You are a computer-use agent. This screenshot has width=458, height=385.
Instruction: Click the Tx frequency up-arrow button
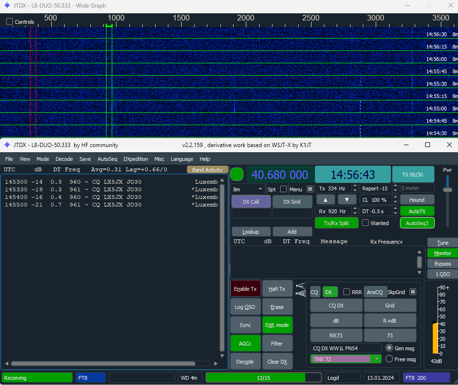[325, 200]
